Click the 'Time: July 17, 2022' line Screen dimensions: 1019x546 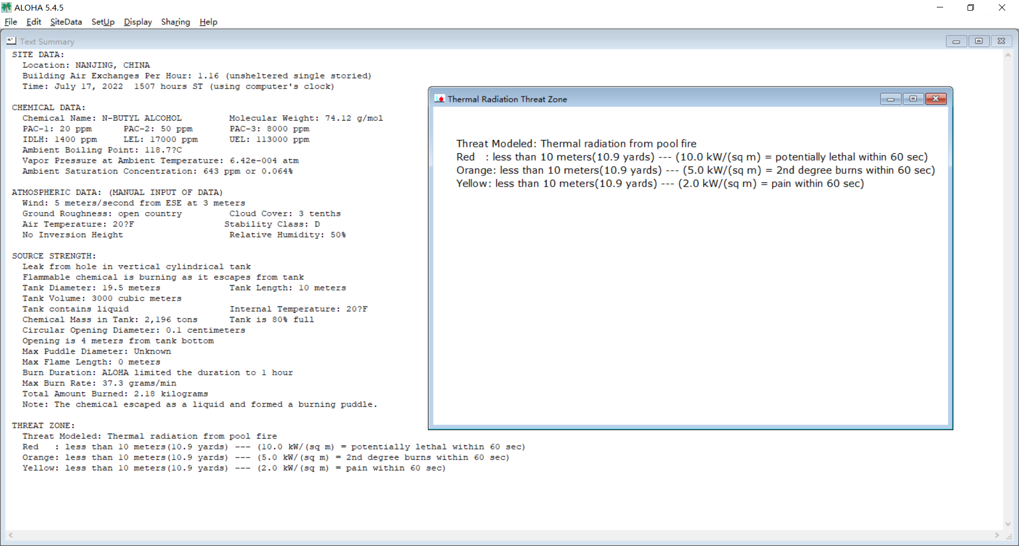(178, 86)
